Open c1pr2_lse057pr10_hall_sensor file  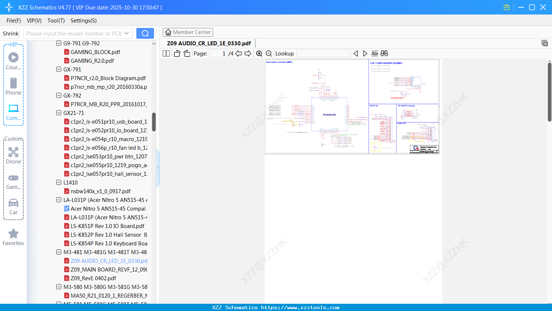pyautogui.click(x=109, y=174)
